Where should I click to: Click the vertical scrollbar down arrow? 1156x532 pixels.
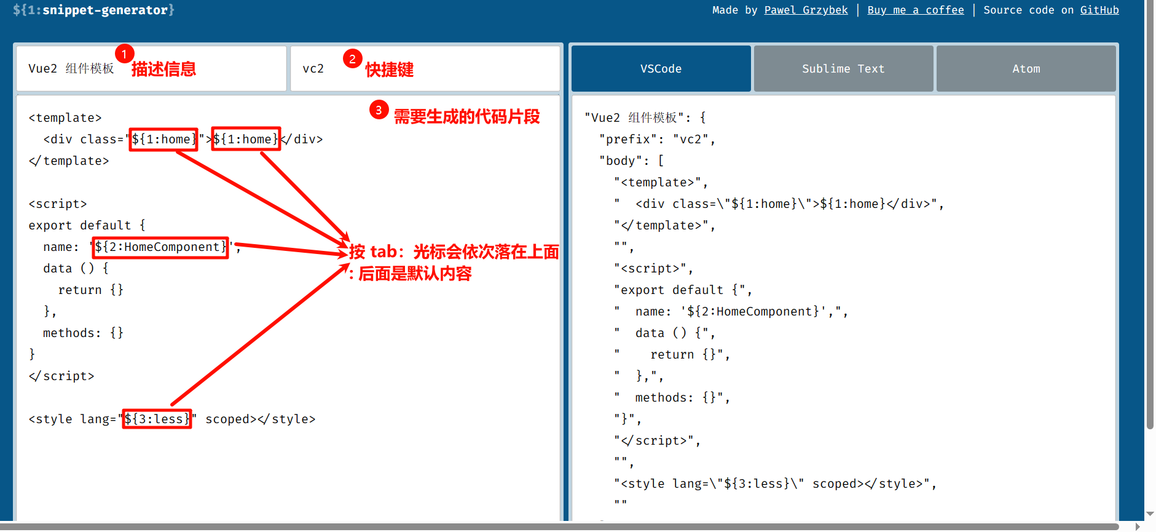coord(1149,514)
